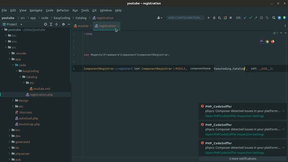Viewport: 288px width, 162px height.
Task: Click Expand All icon in Project panel
Action: 51,24
